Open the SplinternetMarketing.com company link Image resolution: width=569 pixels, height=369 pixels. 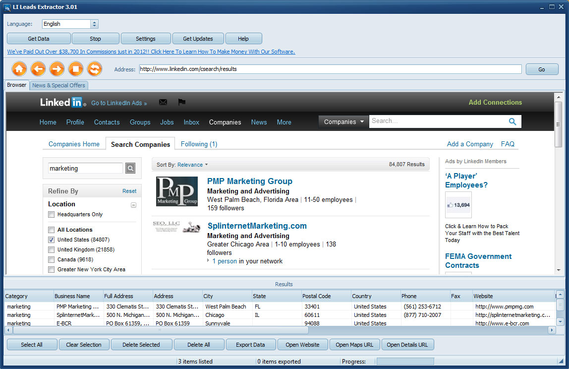257,226
